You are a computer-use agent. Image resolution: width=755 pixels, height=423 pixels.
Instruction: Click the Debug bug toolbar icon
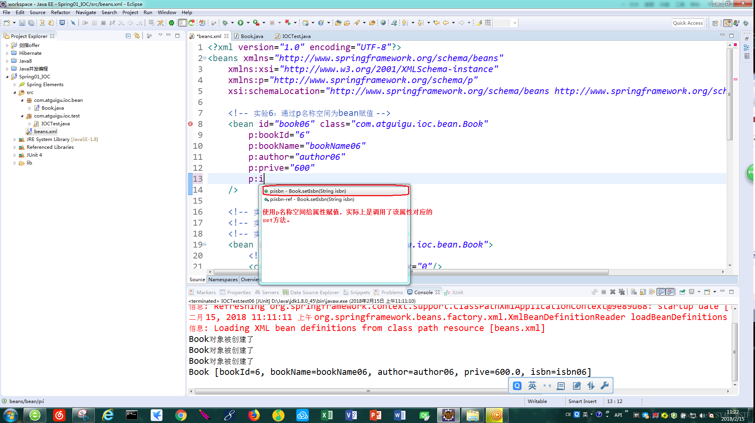tap(225, 23)
